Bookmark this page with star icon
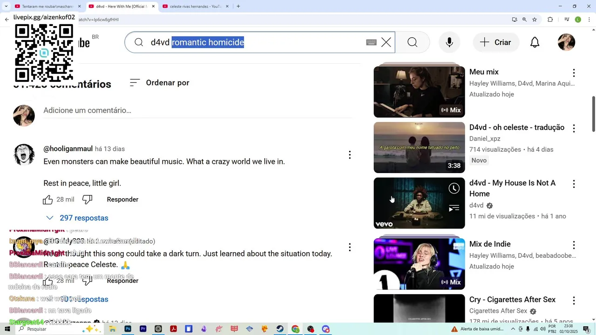Viewport: 596px width, 335px height. pos(535,20)
